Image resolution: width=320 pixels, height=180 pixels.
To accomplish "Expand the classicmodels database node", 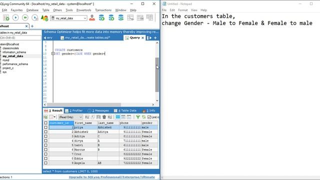I will [0, 48].
